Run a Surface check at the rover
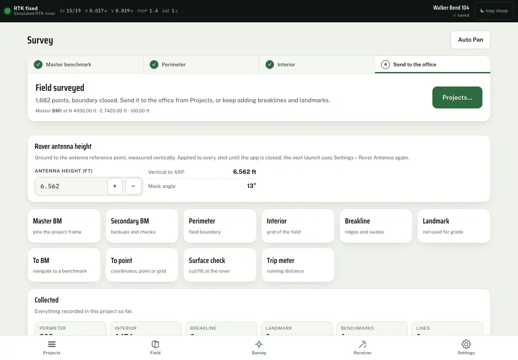 point(220,265)
